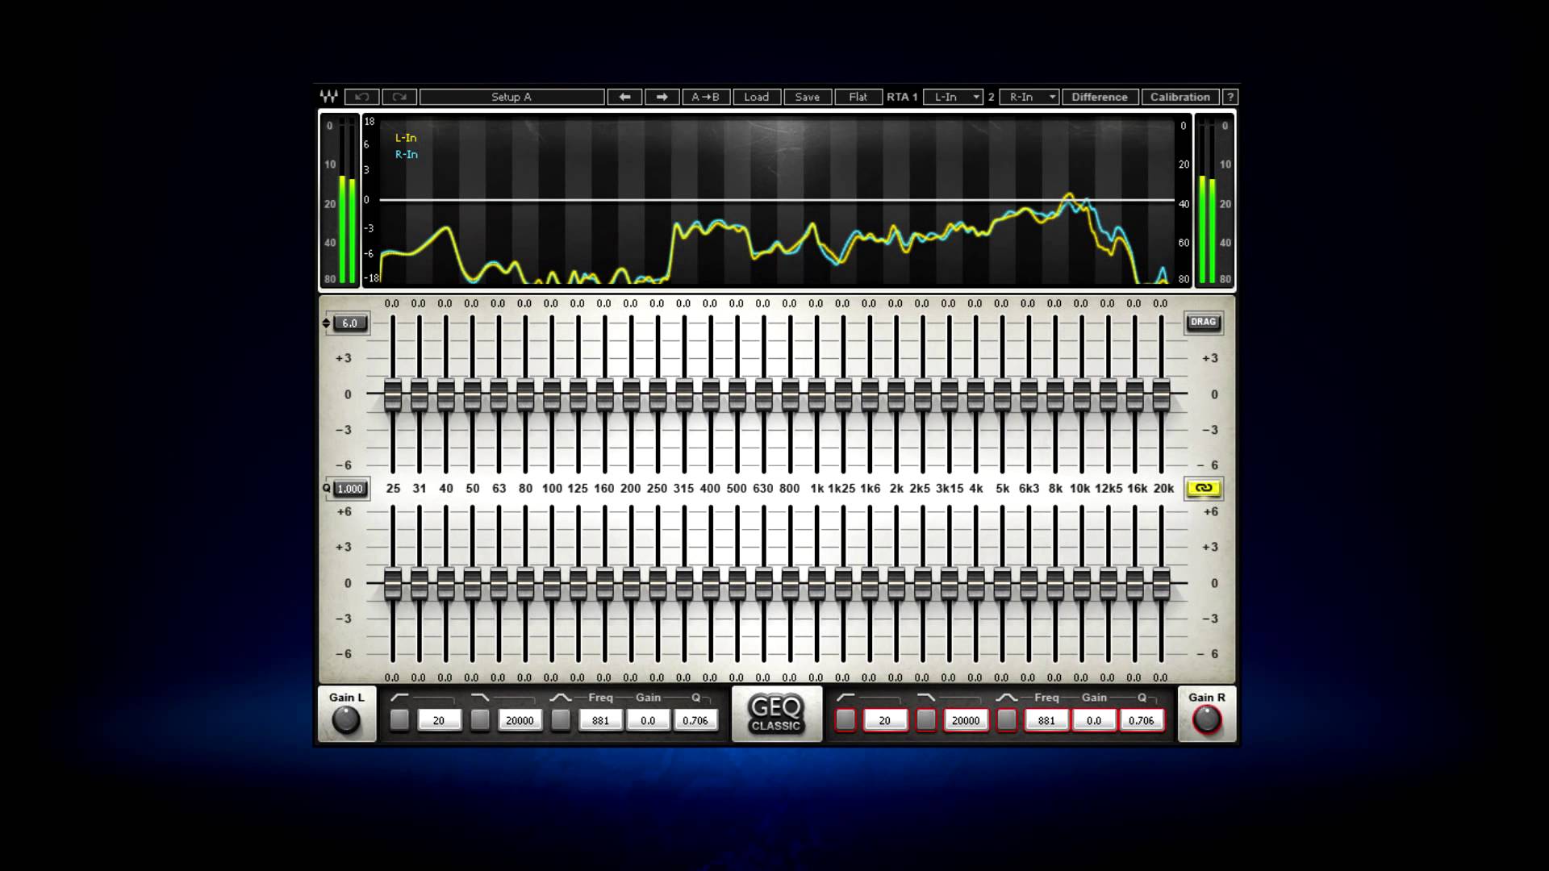Click the Flat button
Viewport: 1549px width, 871px height.
click(858, 97)
